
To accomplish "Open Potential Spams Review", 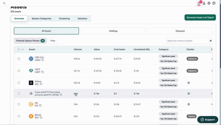I will 30,41.
